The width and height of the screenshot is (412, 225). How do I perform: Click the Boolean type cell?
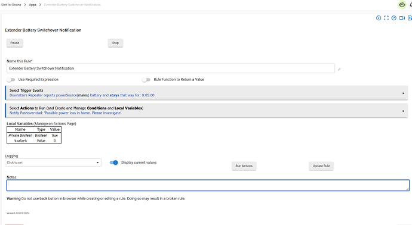(41, 136)
